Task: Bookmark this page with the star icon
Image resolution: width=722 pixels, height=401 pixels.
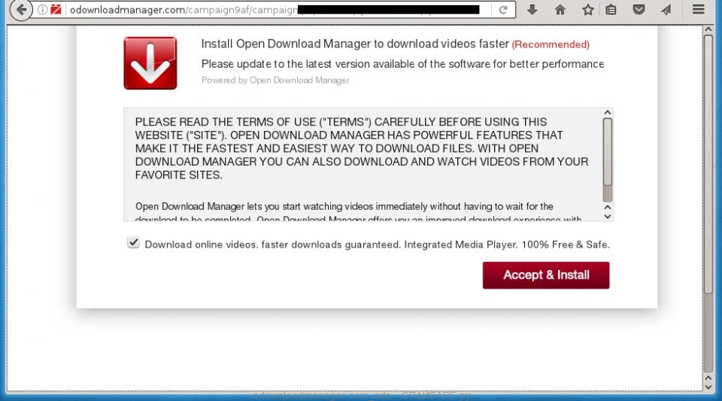Action: click(587, 10)
